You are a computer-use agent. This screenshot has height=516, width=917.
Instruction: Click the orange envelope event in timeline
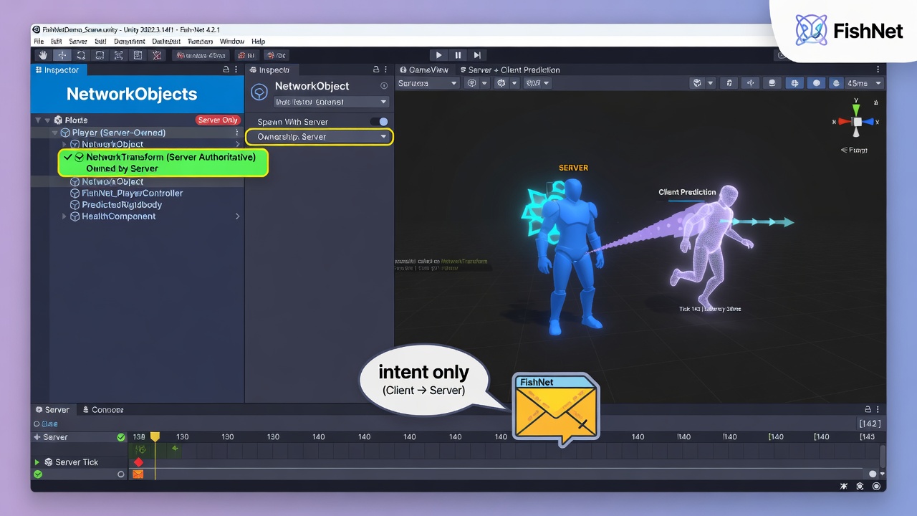138,474
